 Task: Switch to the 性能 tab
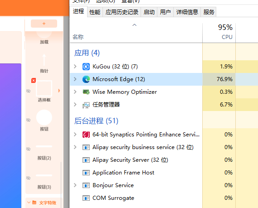(x=95, y=12)
